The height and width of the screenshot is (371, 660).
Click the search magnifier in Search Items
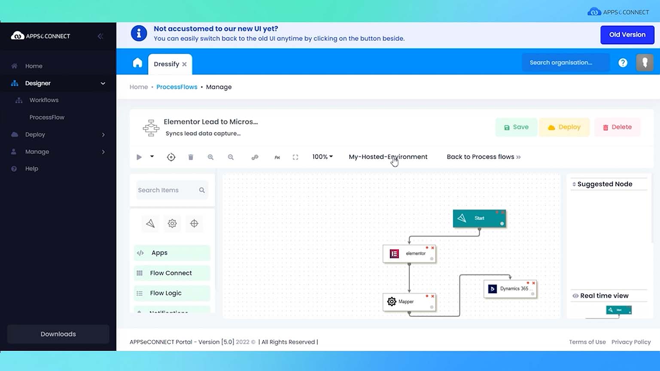[x=202, y=190]
